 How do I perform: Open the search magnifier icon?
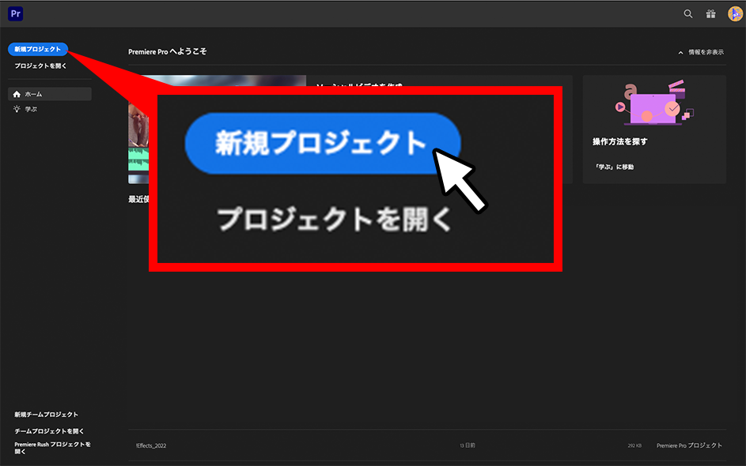coord(688,13)
